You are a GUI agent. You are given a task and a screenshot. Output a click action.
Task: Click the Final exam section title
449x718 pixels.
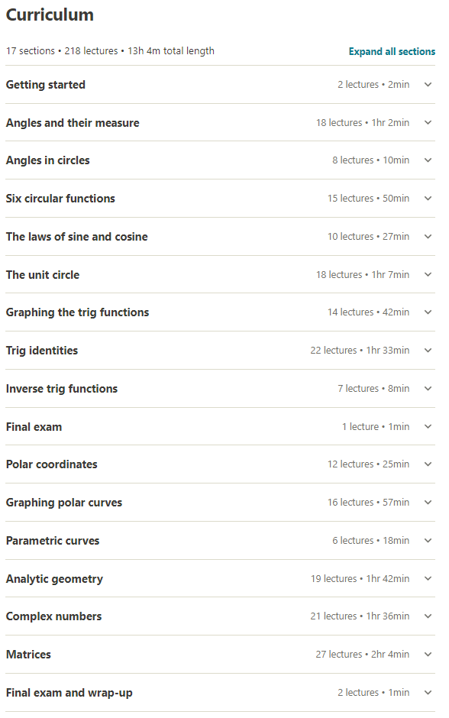point(34,427)
